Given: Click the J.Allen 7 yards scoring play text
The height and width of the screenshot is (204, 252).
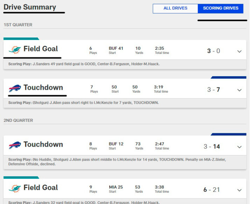Looking at the screenshot, I should 83,103.
